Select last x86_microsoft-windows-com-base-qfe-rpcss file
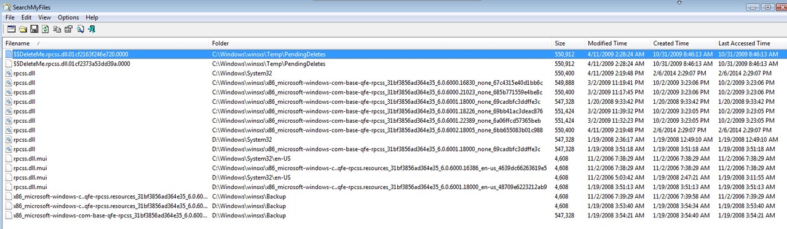 [x=393, y=215]
